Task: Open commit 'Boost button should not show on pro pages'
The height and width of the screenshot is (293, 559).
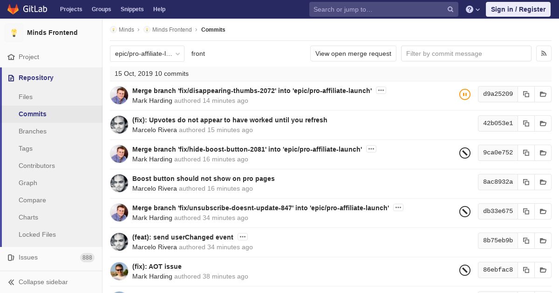Action: click(204, 179)
